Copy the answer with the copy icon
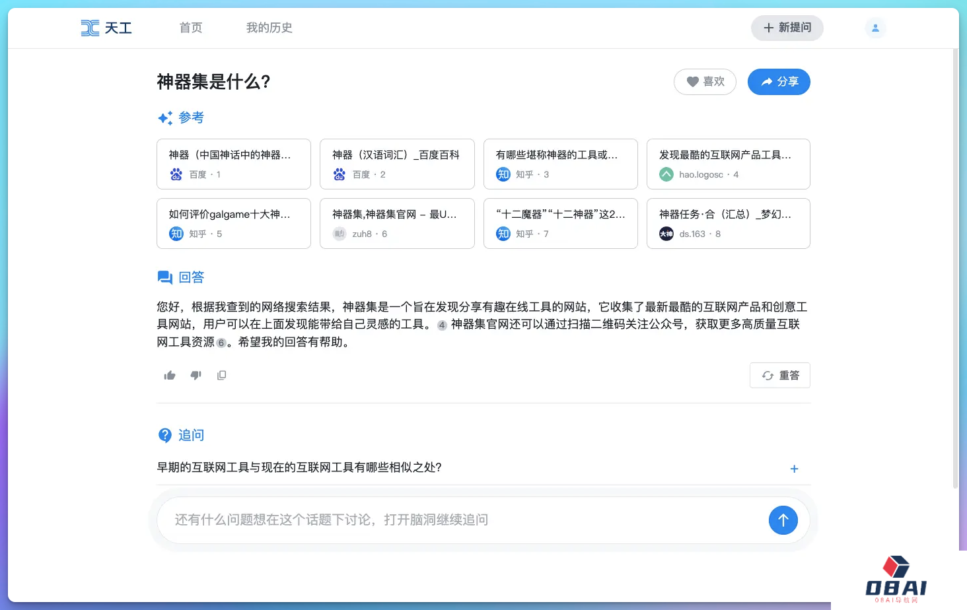967x610 pixels. [221, 376]
